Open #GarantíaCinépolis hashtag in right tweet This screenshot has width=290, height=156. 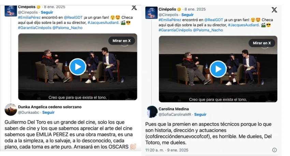point(175,30)
